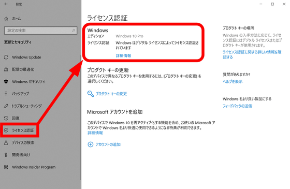Open 詳細情報 link under Windows activation status
The width and height of the screenshot is (290, 189).
tap(123, 55)
